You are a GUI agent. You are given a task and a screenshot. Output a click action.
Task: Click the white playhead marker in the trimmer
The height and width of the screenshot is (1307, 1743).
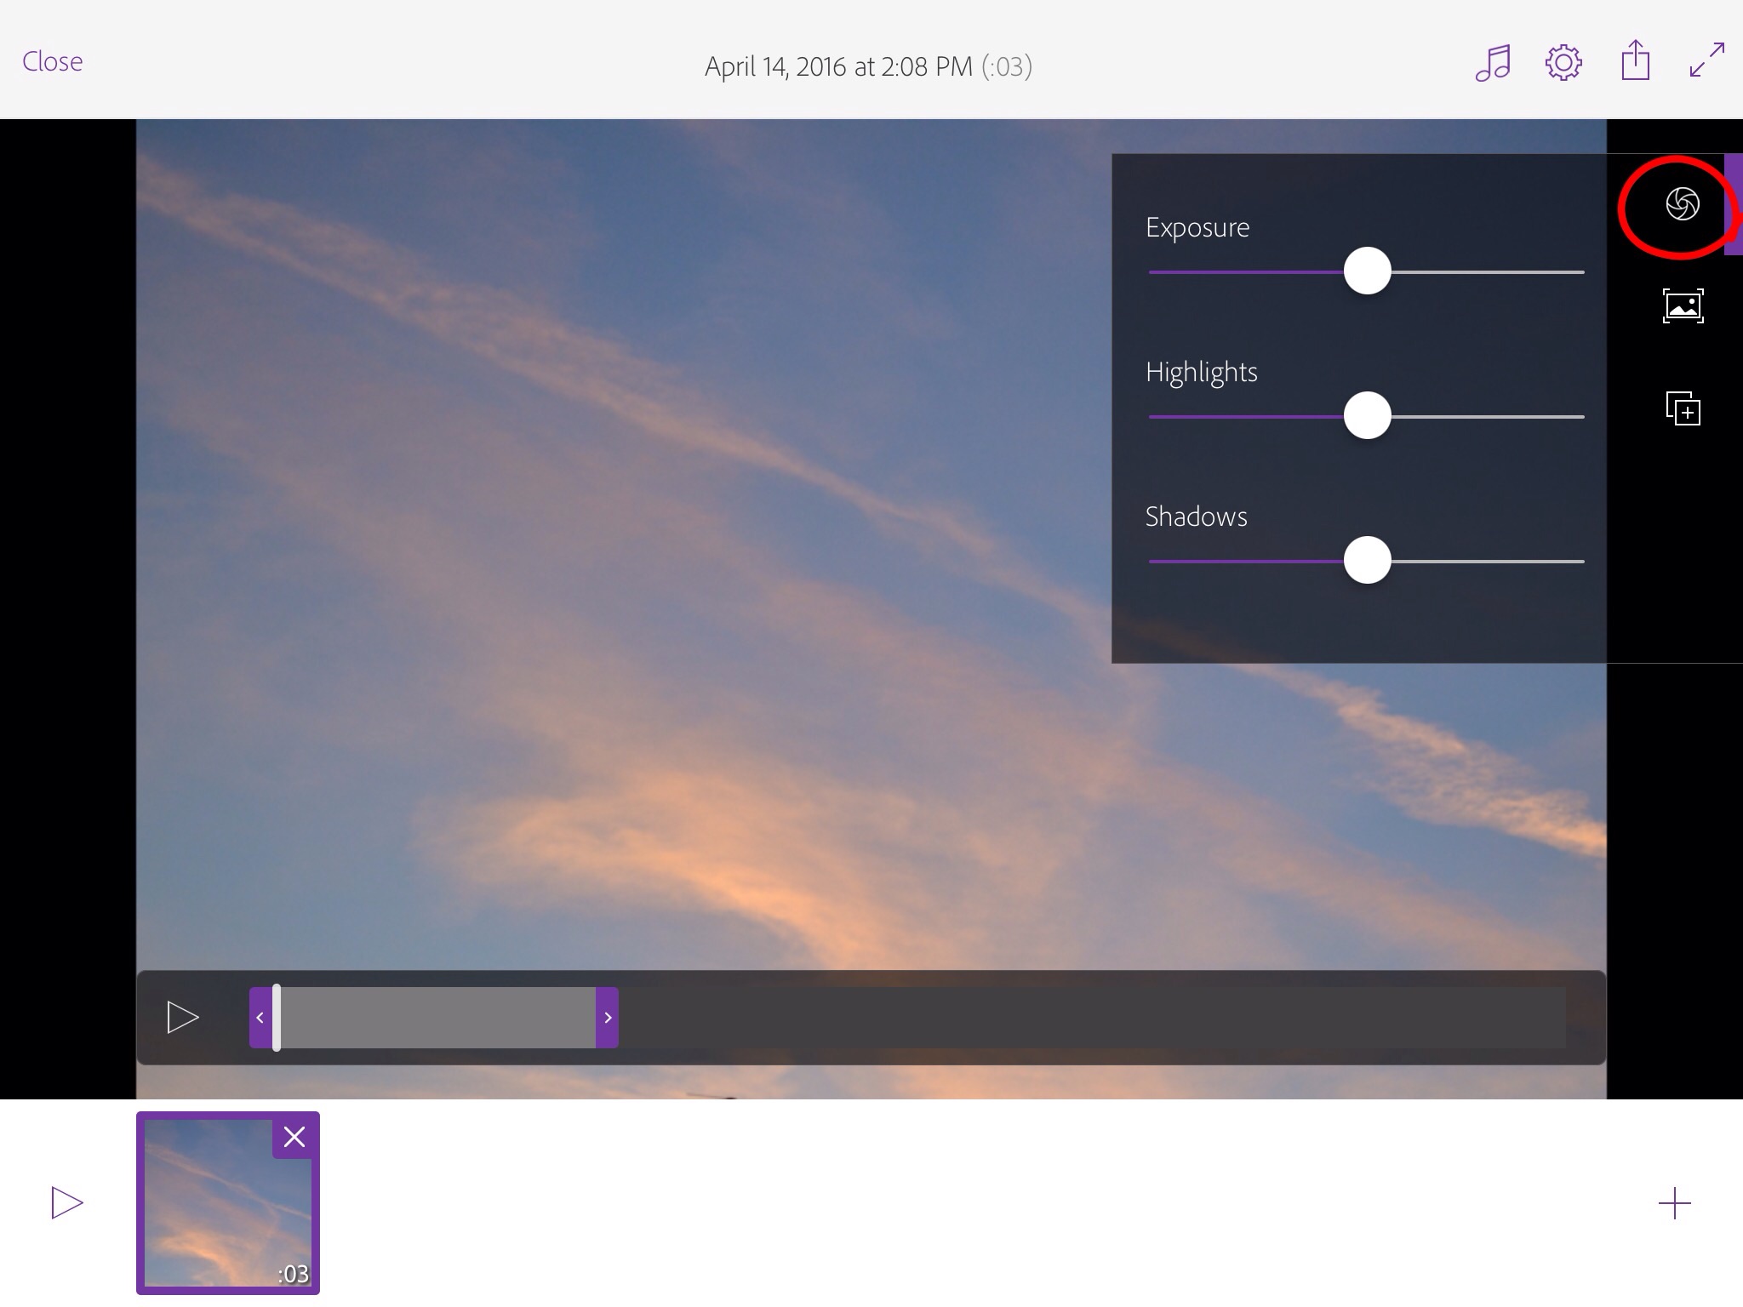277,1018
